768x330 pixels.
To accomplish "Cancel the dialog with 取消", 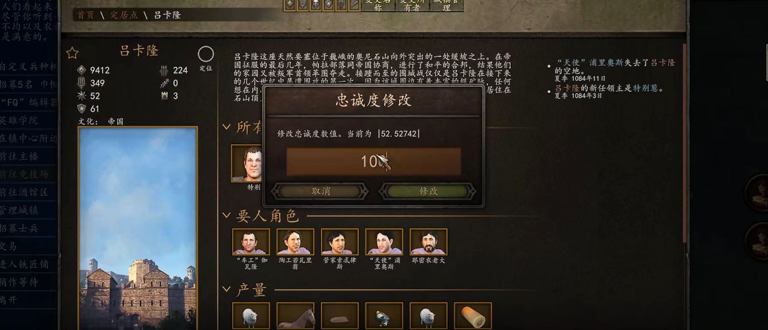I will [x=320, y=191].
